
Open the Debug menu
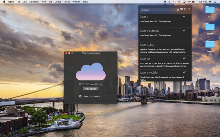pos(58,2)
